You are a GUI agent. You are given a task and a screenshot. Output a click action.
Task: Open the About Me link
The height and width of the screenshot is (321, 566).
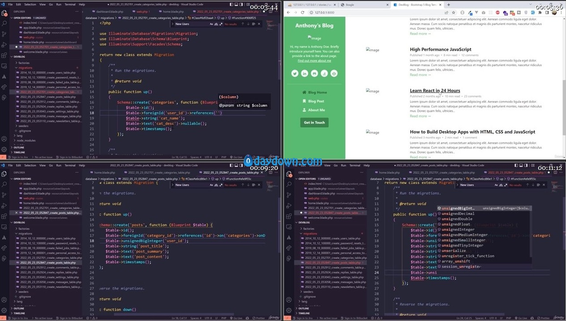[x=313, y=110]
